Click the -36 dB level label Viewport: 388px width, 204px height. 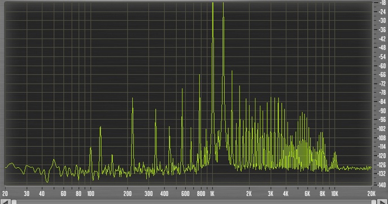(x=382, y=30)
